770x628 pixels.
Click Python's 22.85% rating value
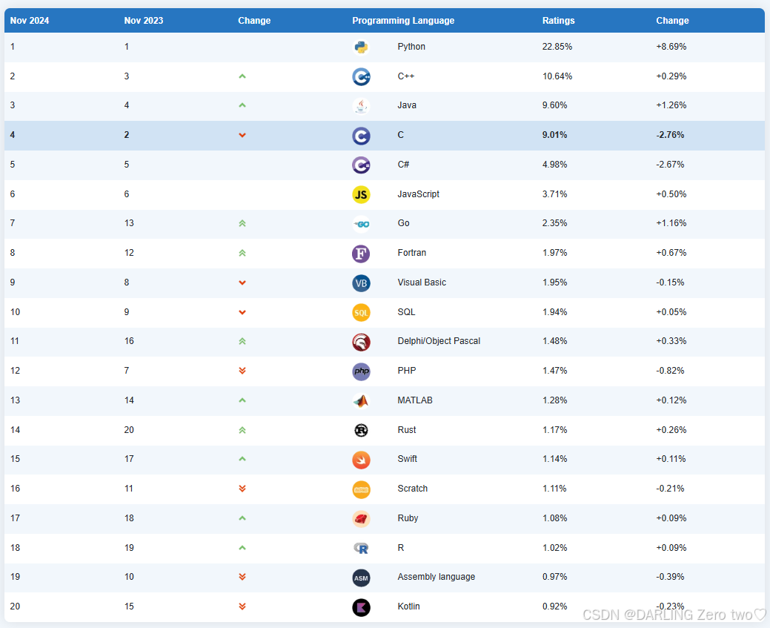557,47
